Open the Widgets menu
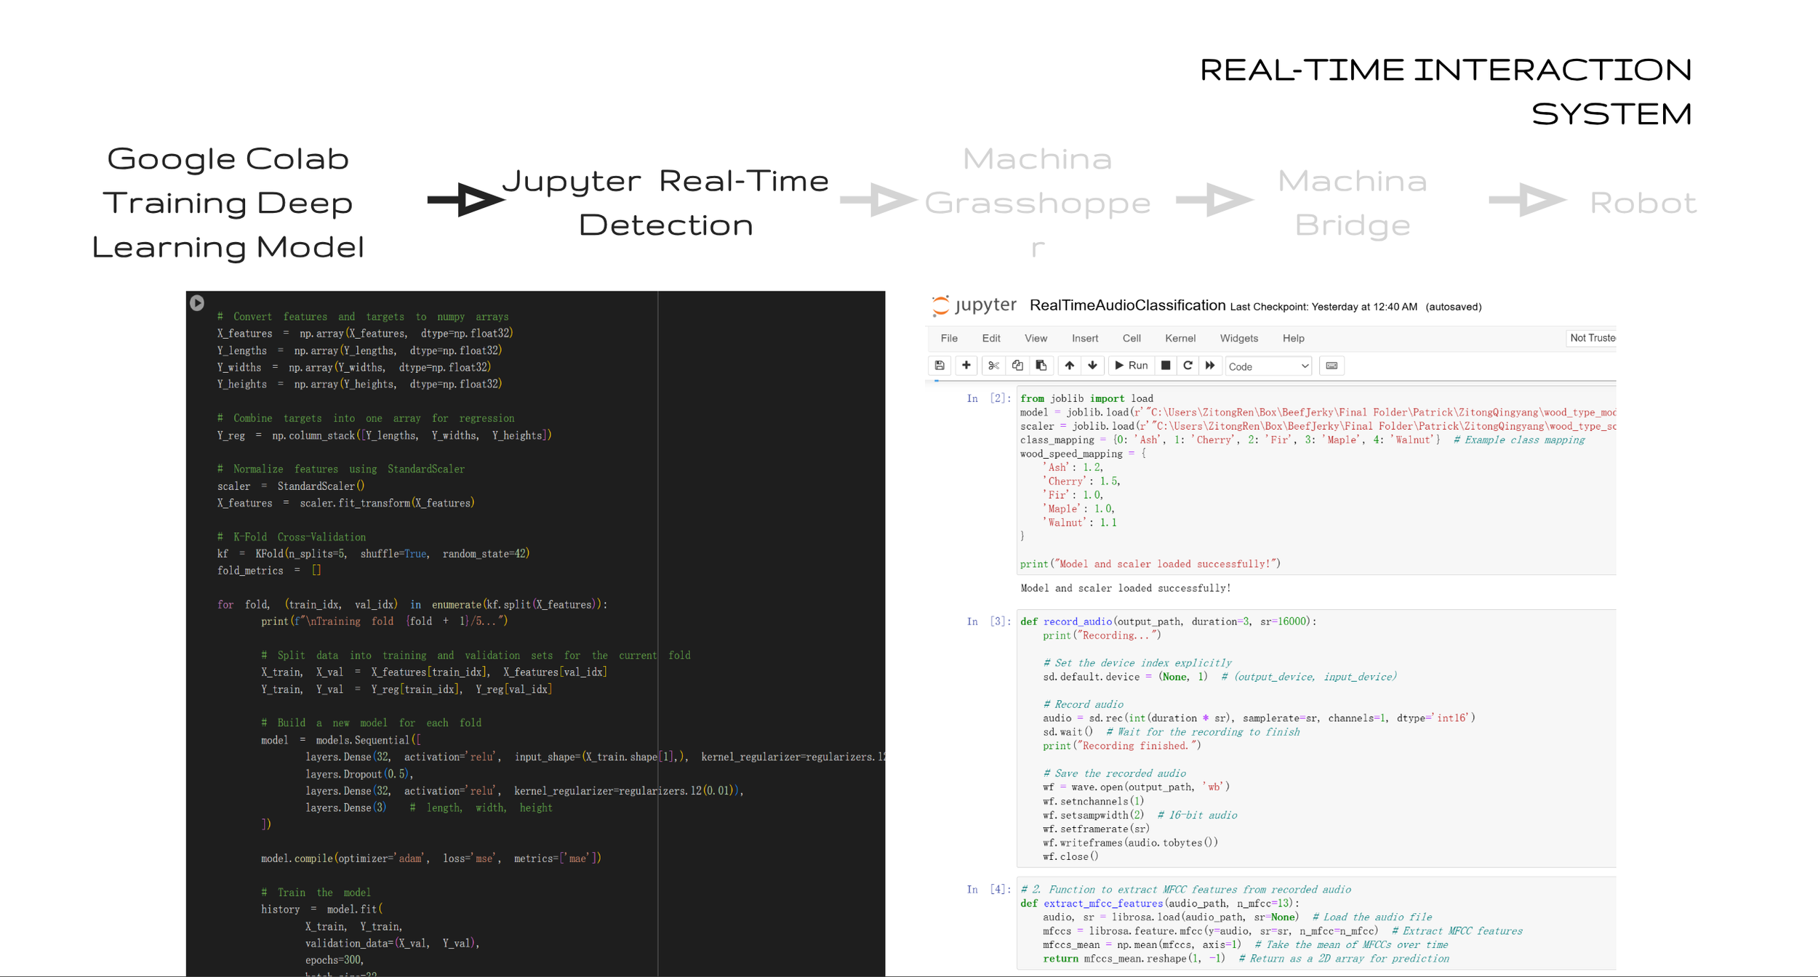Screen dimensions: 1818x977 pos(1239,338)
